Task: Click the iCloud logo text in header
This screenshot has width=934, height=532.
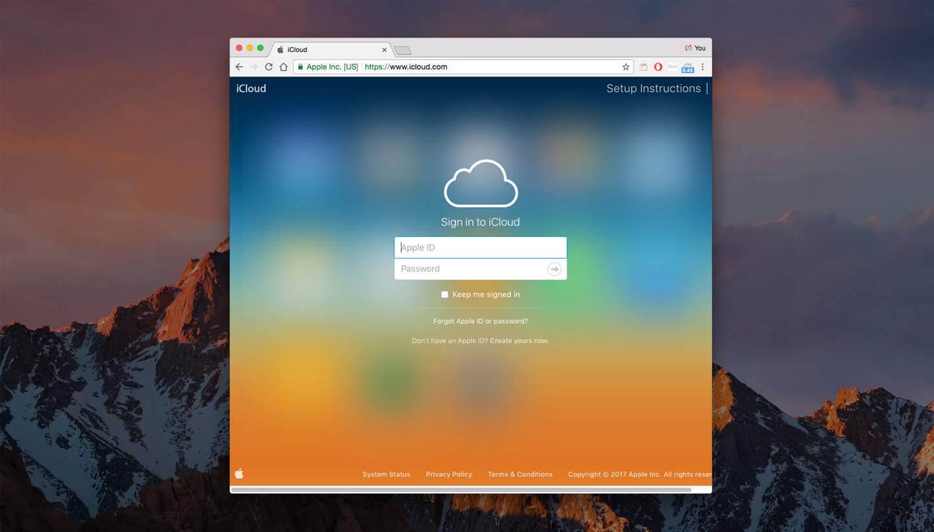Action: coord(251,88)
